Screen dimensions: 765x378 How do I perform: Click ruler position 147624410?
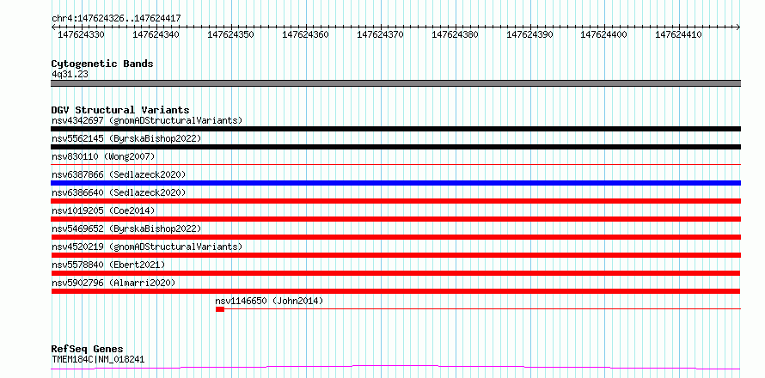coord(679,34)
